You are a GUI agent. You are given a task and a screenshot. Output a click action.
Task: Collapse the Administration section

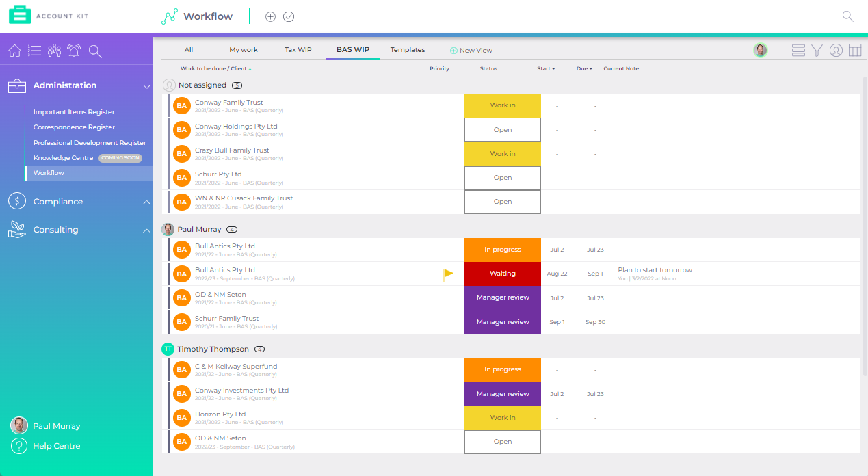coord(146,86)
